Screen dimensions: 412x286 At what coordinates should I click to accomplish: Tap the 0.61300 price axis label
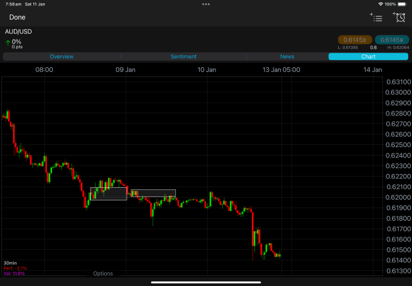[x=398, y=271]
